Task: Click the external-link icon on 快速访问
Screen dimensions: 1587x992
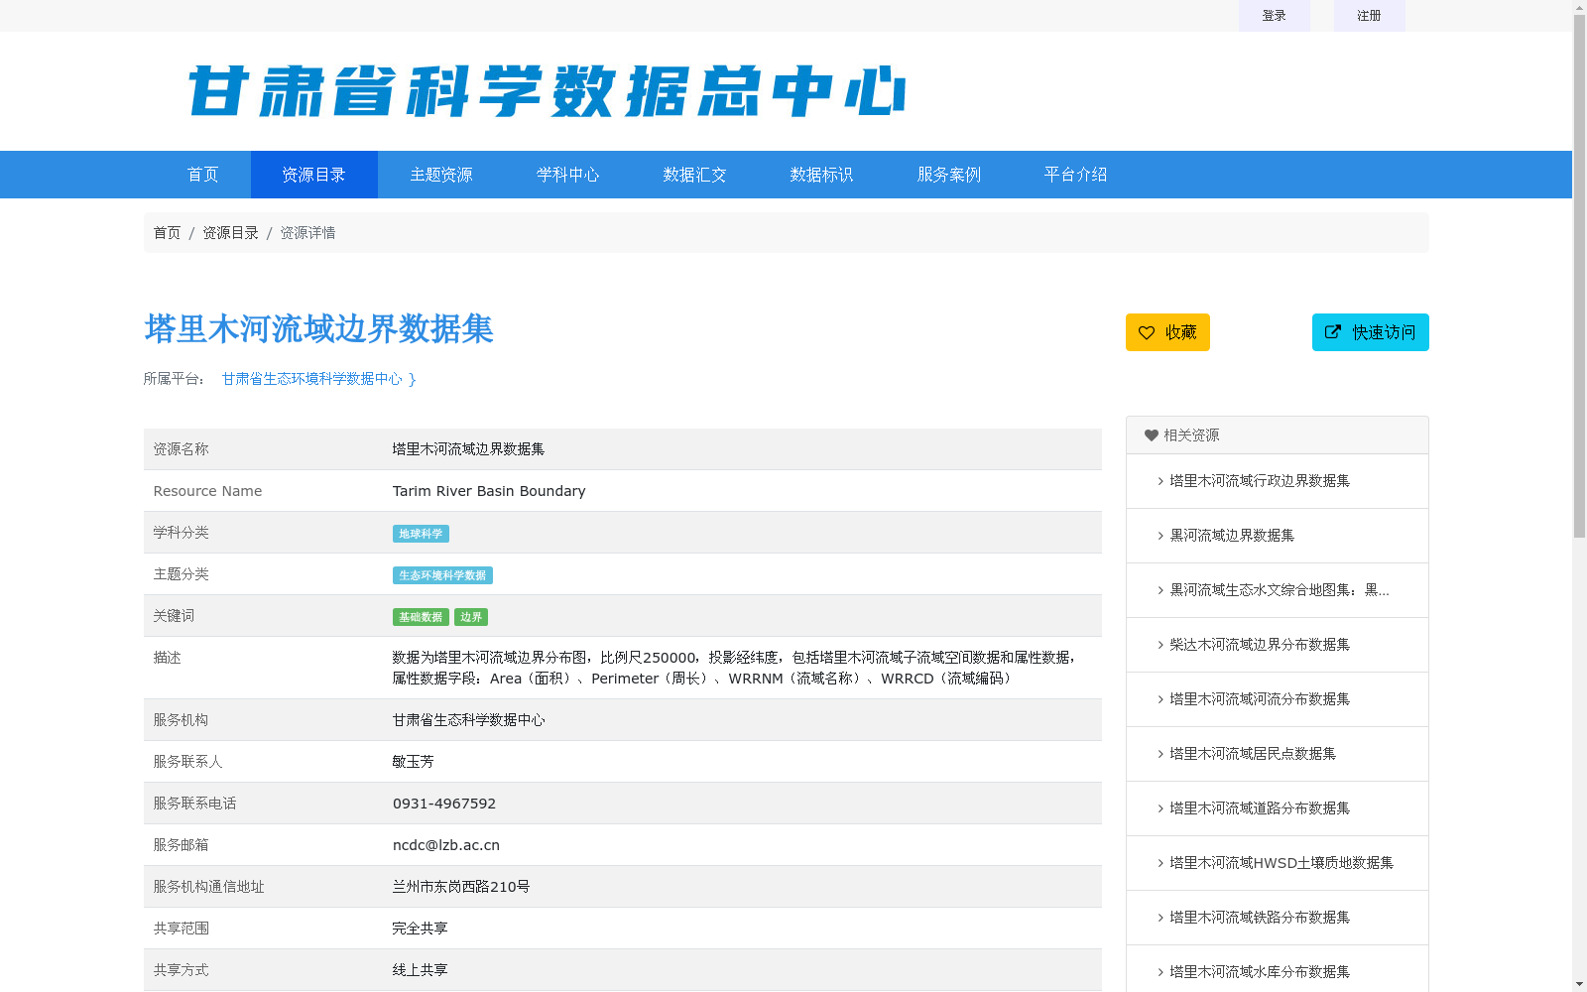Action: point(1333,332)
